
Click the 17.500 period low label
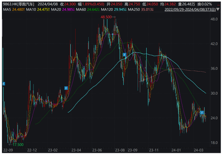tap(18, 145)
